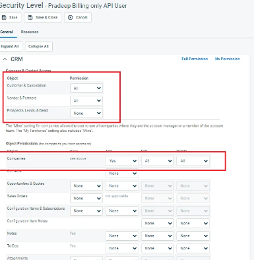The image size is (254, 260).
Task: Click the Save button with disk icon
Action: click(x=10, y=17)
